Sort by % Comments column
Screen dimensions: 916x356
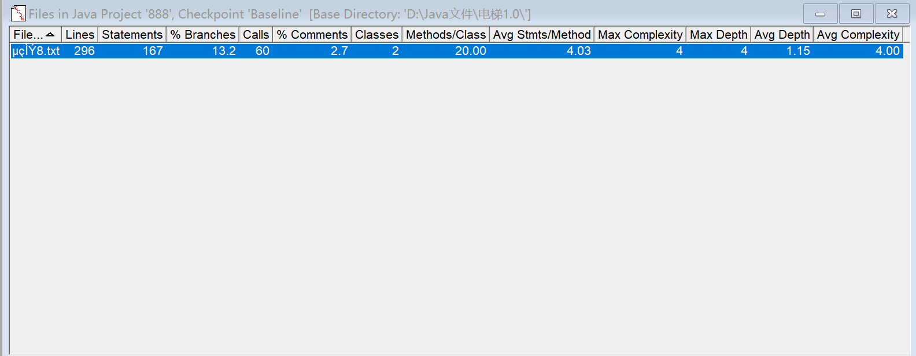(x=312, y=35)
